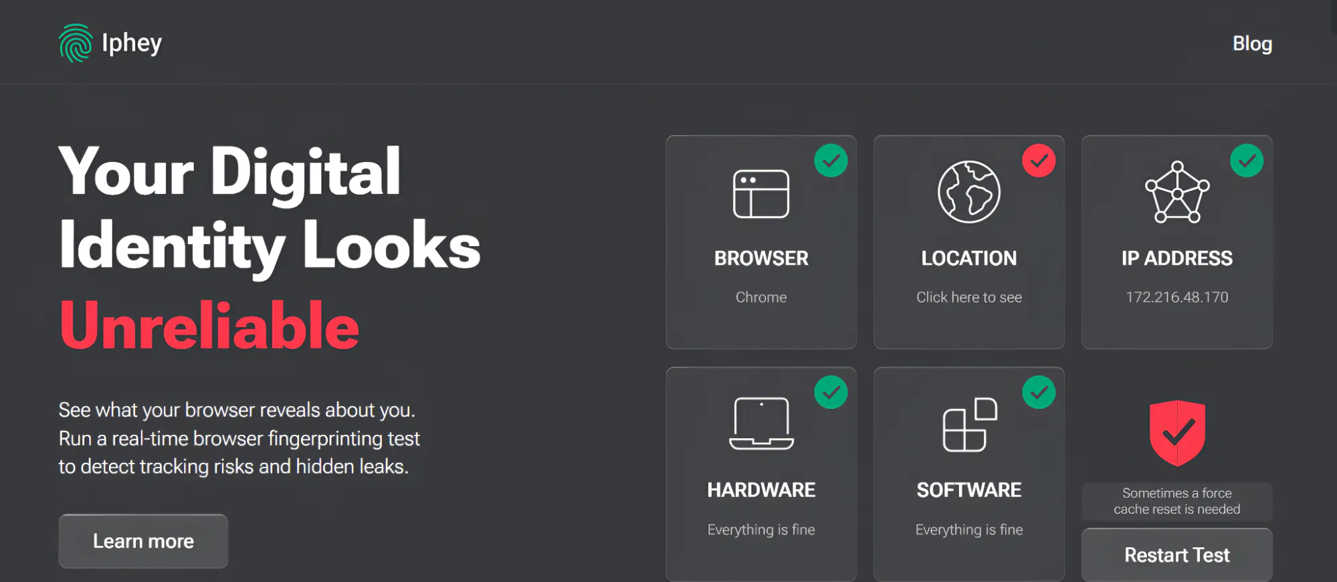Click green check badge on IP Address card
1337x582 pixels.
coord(1247,161)
